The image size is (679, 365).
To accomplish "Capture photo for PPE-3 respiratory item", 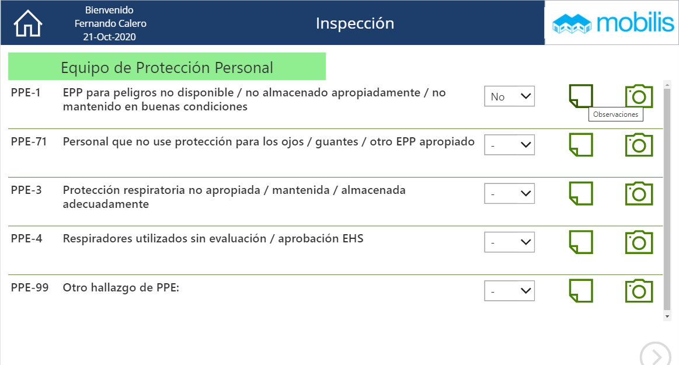I will 639,193.
